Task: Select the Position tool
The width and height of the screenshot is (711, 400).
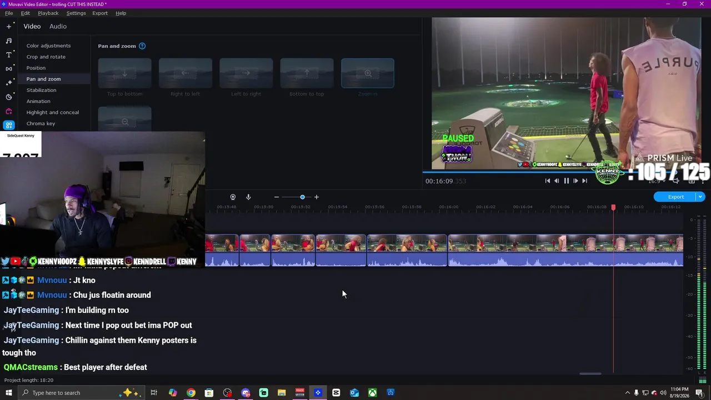Action: (x=36, y=68)
